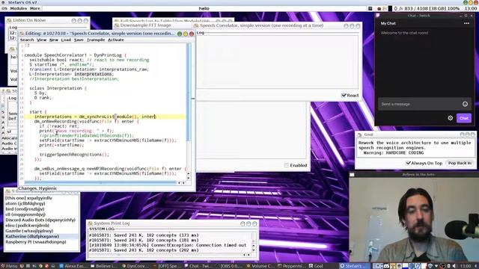Viewport: 479px width, 269px height.
Task: Open the New menu in the editor
Action: [x=53, y=40]
